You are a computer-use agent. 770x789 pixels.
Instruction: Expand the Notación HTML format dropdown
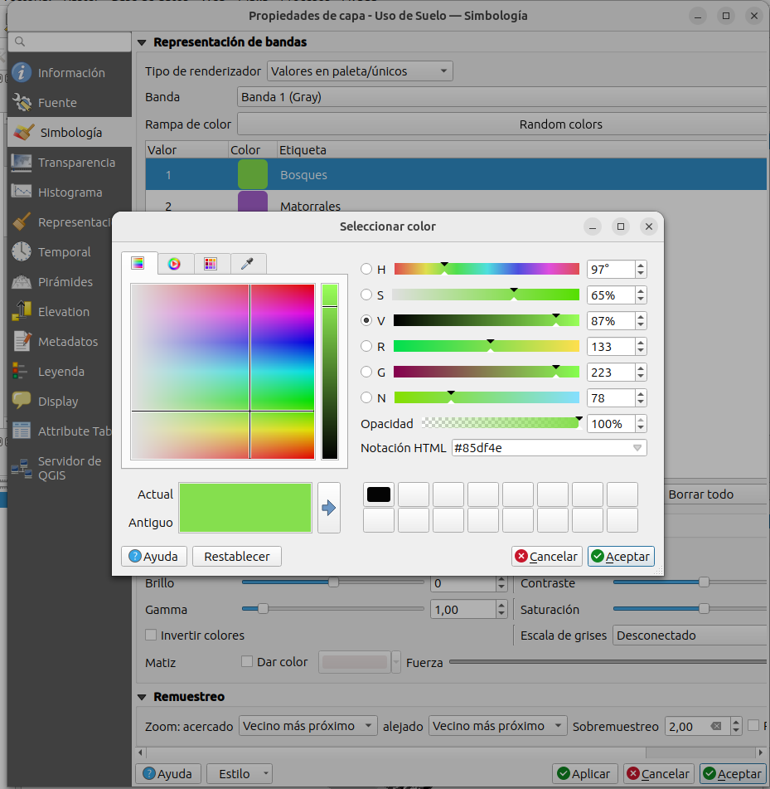[x=637, y=448]
